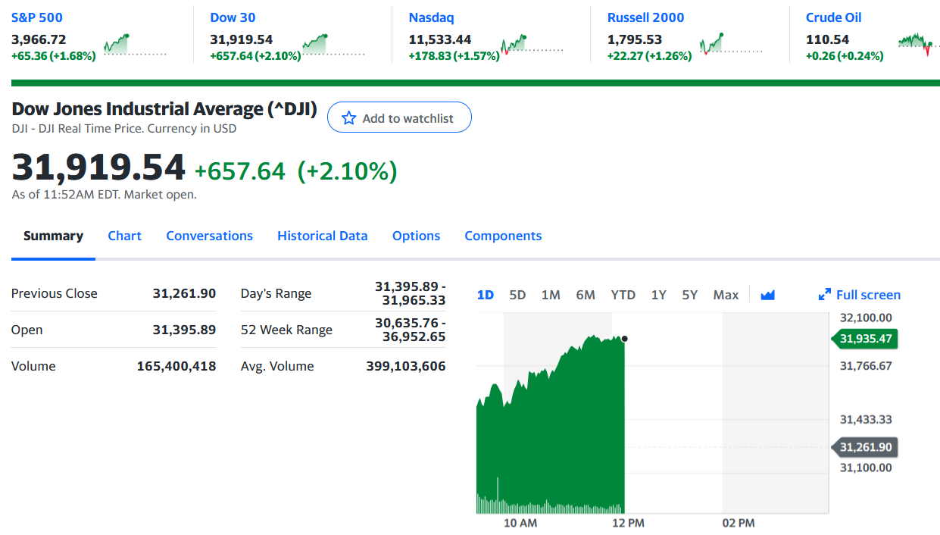Open the Components tab

point(503,236)
